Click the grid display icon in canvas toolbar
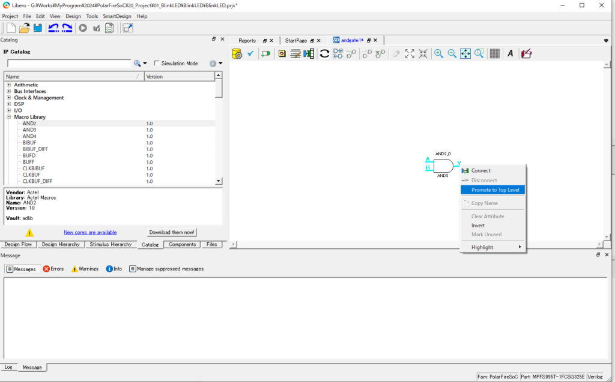 click(495, 53)
